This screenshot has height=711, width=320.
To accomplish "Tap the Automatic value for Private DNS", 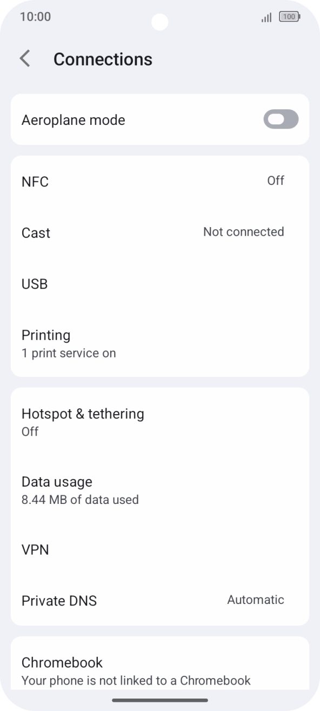I will 255,600.
